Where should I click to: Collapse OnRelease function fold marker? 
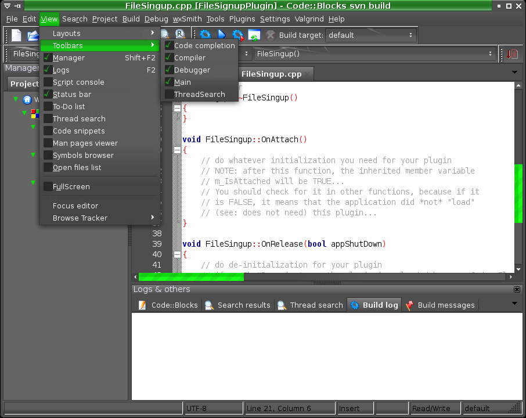178,255
